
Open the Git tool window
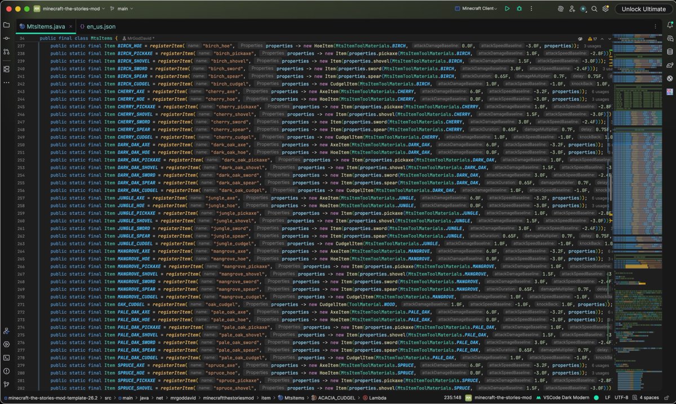tap(6, 383)
